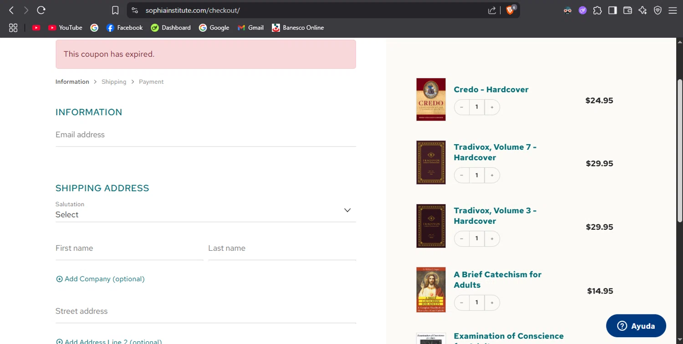Click the Tradivox Volume 3 cover thumbnail

[431, 226]
